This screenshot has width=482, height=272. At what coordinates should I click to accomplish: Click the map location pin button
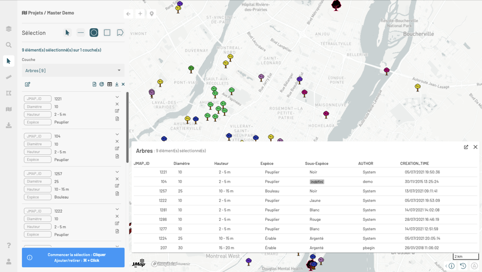(152, 14)
